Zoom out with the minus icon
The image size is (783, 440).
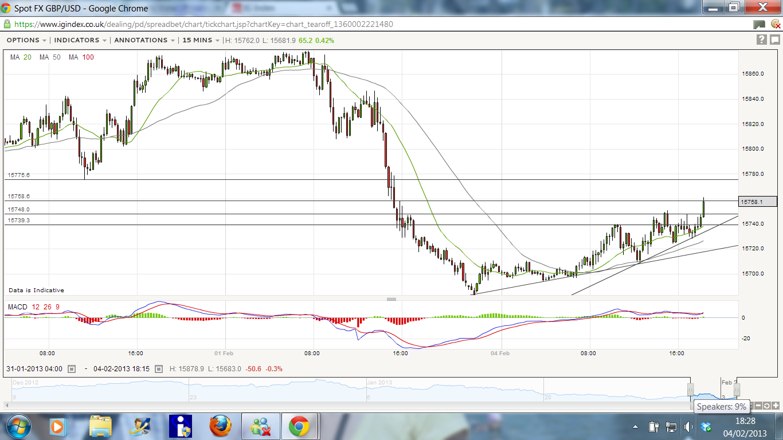pyautogui.click(x=758, y=406)
